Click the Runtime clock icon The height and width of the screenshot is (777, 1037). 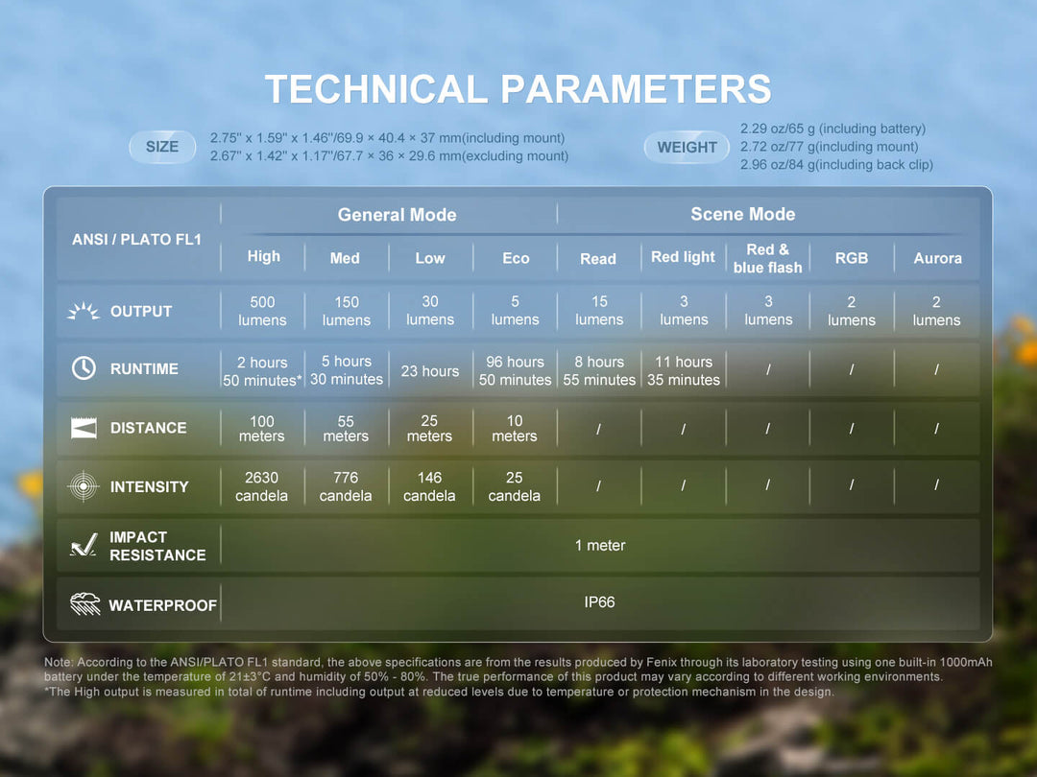[x=83, y=368]
